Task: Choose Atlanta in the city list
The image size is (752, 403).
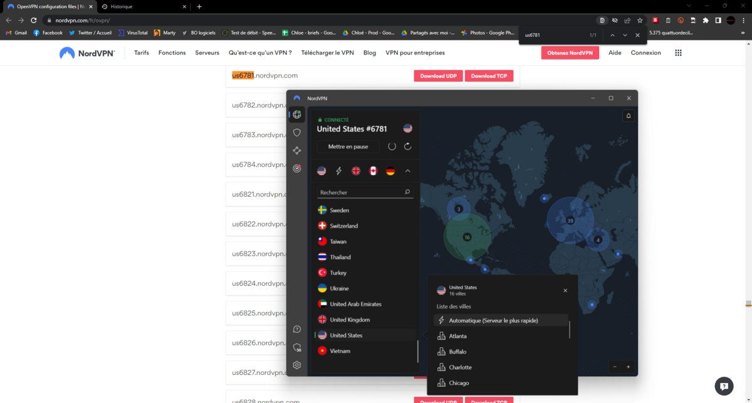Action: tap(501, 336)
